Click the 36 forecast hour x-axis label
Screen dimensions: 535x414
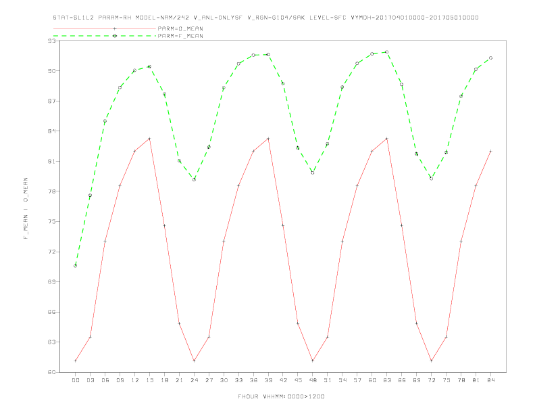coord(253,380)
